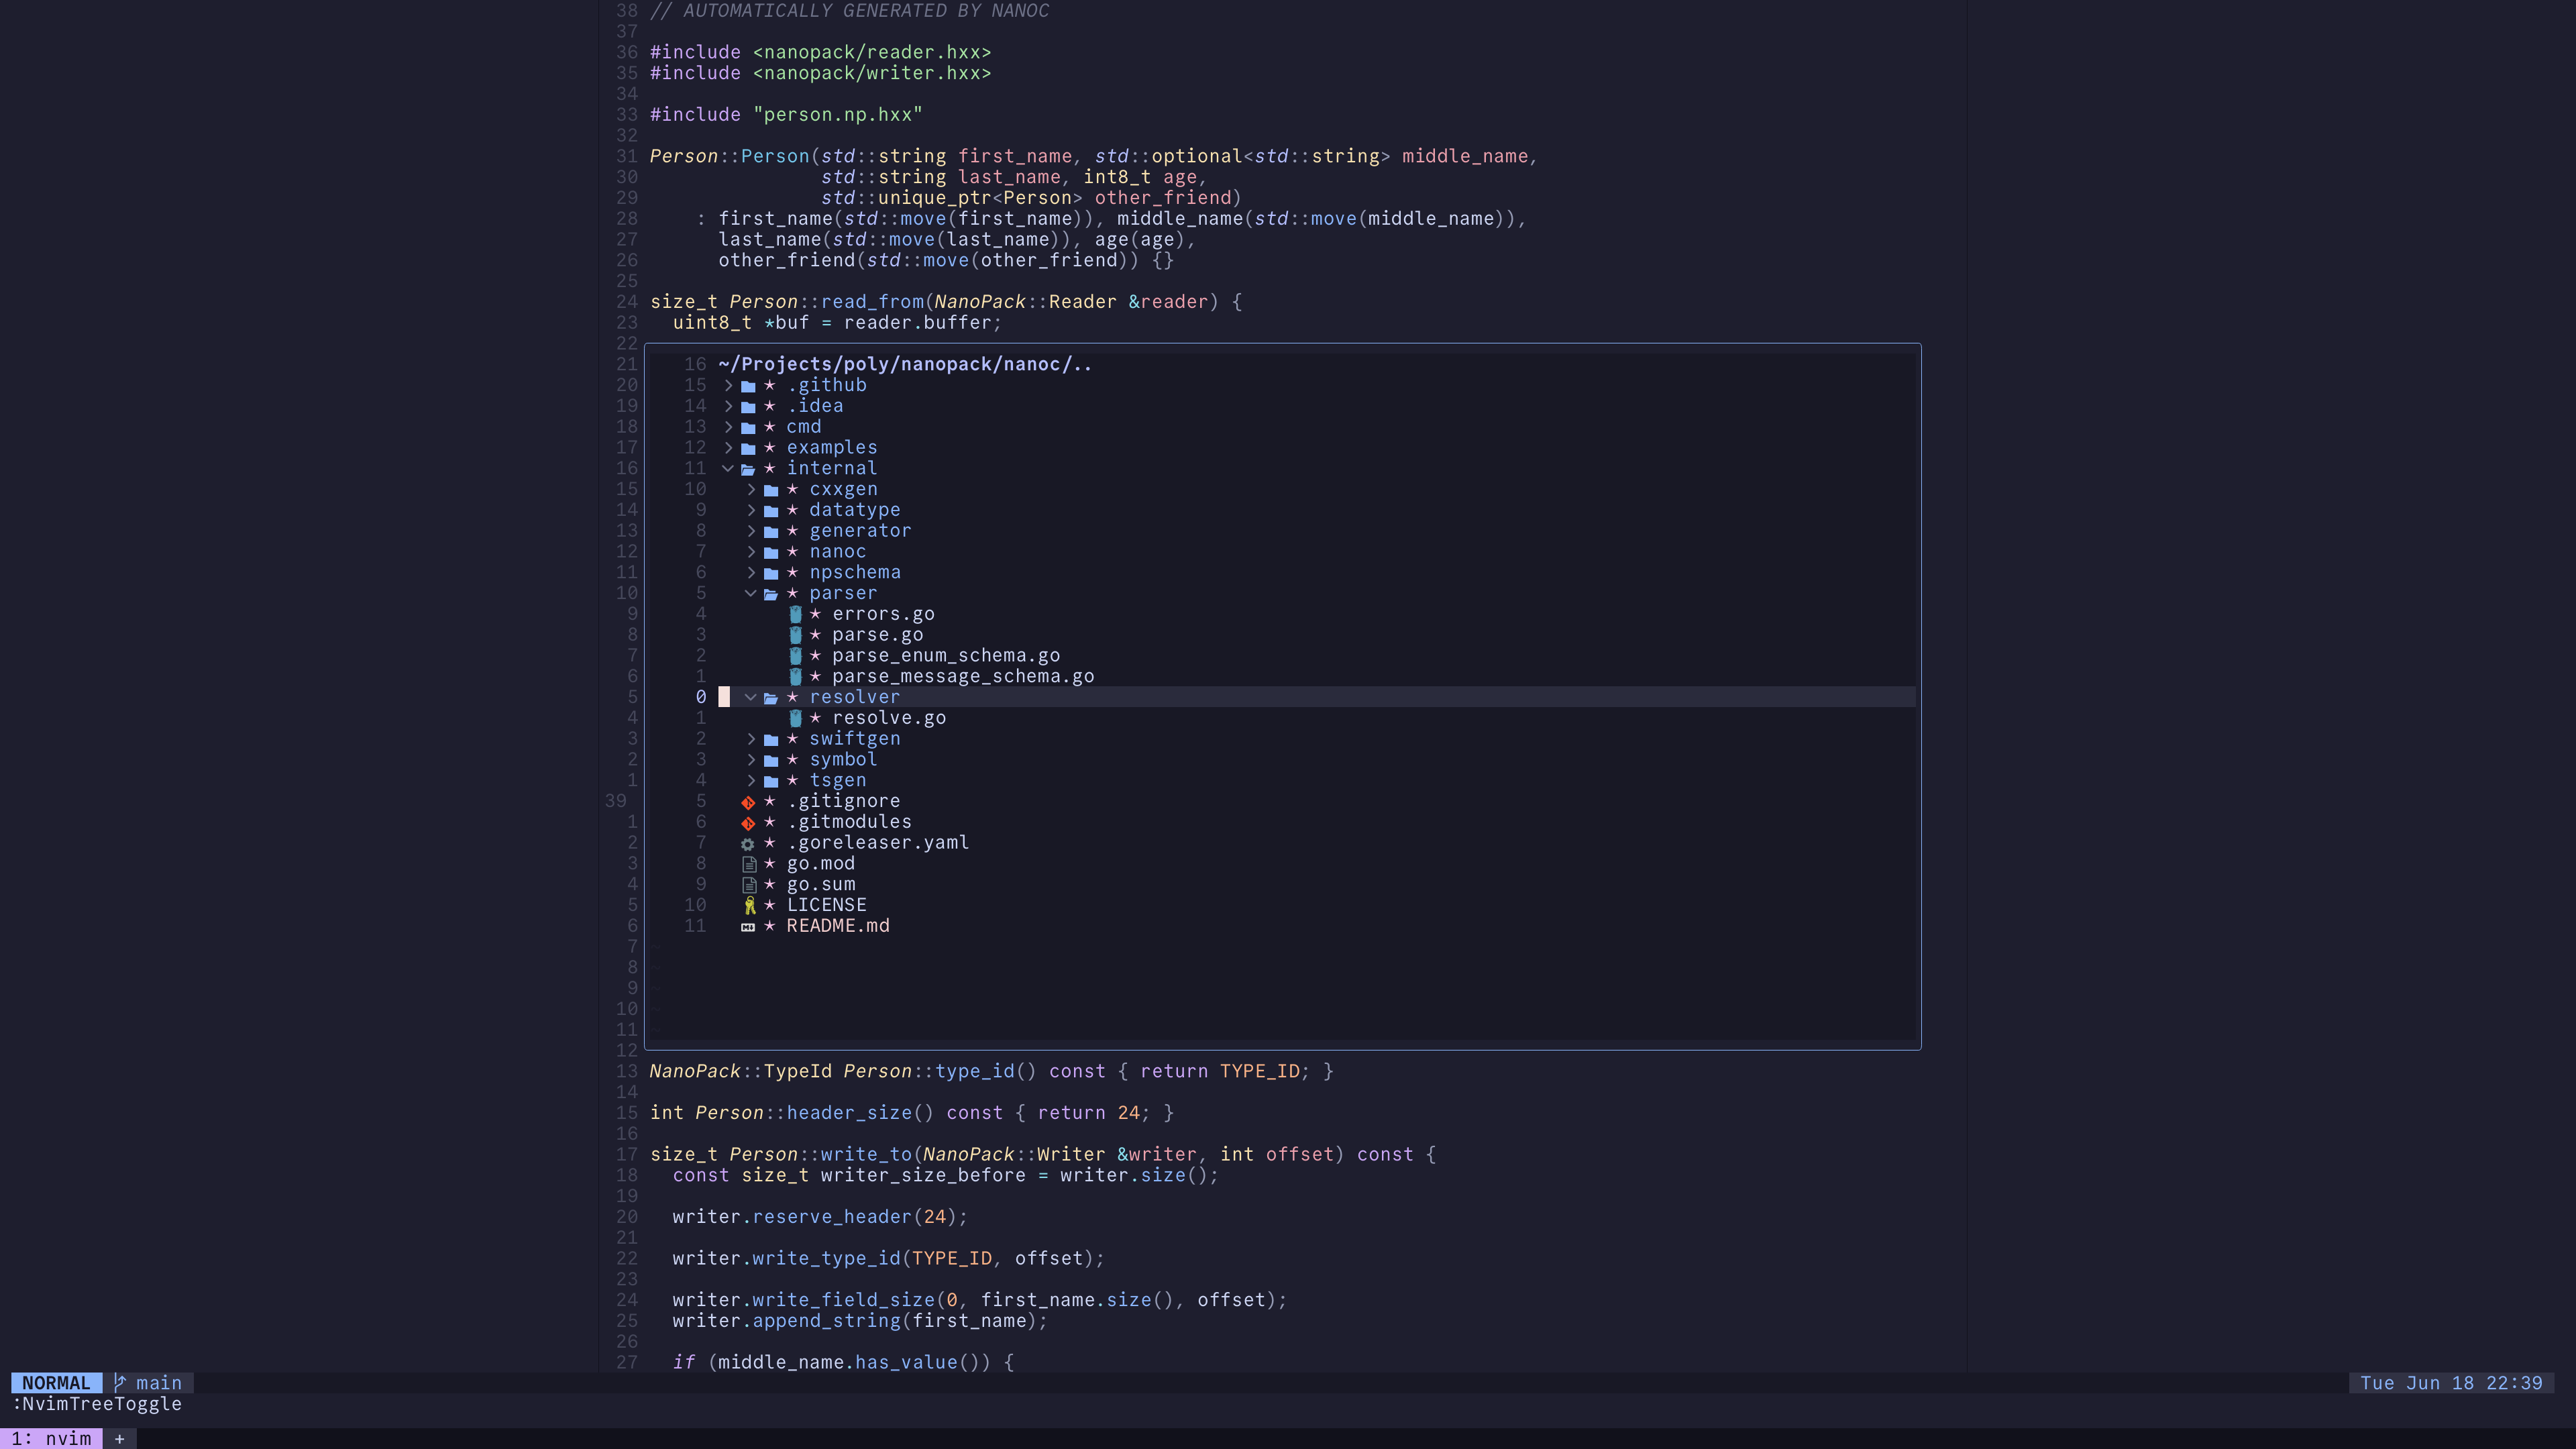Open resolve.go in the tree

(888, 718)
